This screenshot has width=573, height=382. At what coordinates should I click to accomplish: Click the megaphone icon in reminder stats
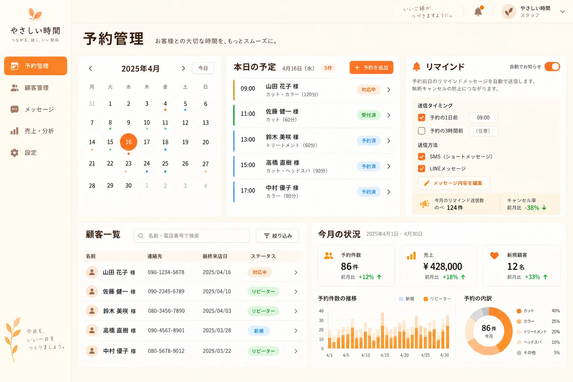pos(425,204)
